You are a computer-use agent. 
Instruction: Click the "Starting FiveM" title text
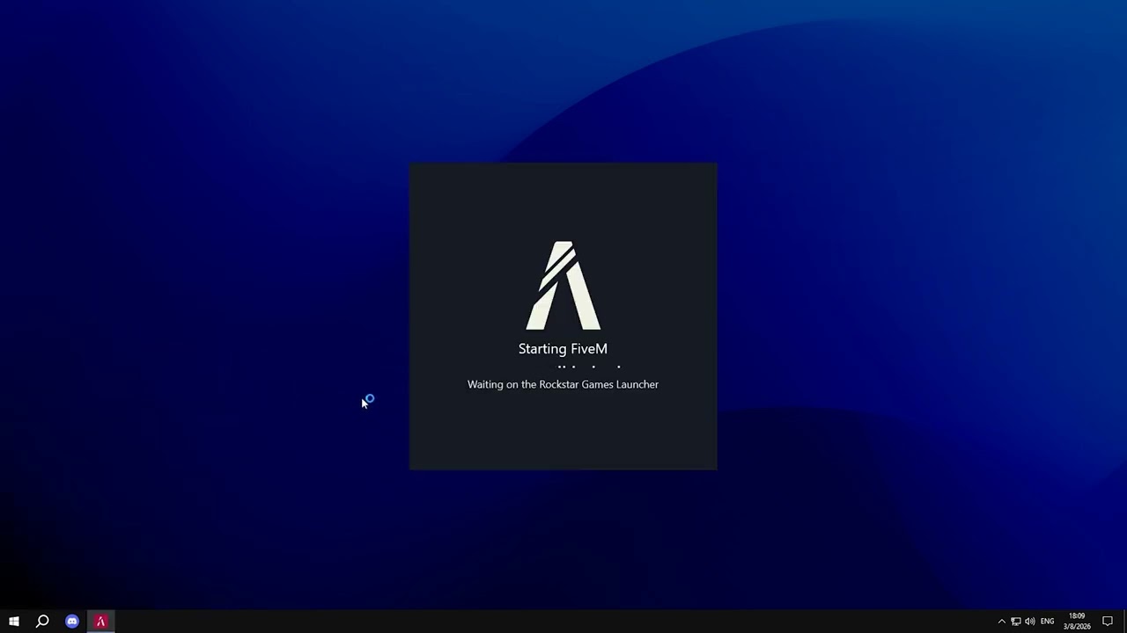563,349
